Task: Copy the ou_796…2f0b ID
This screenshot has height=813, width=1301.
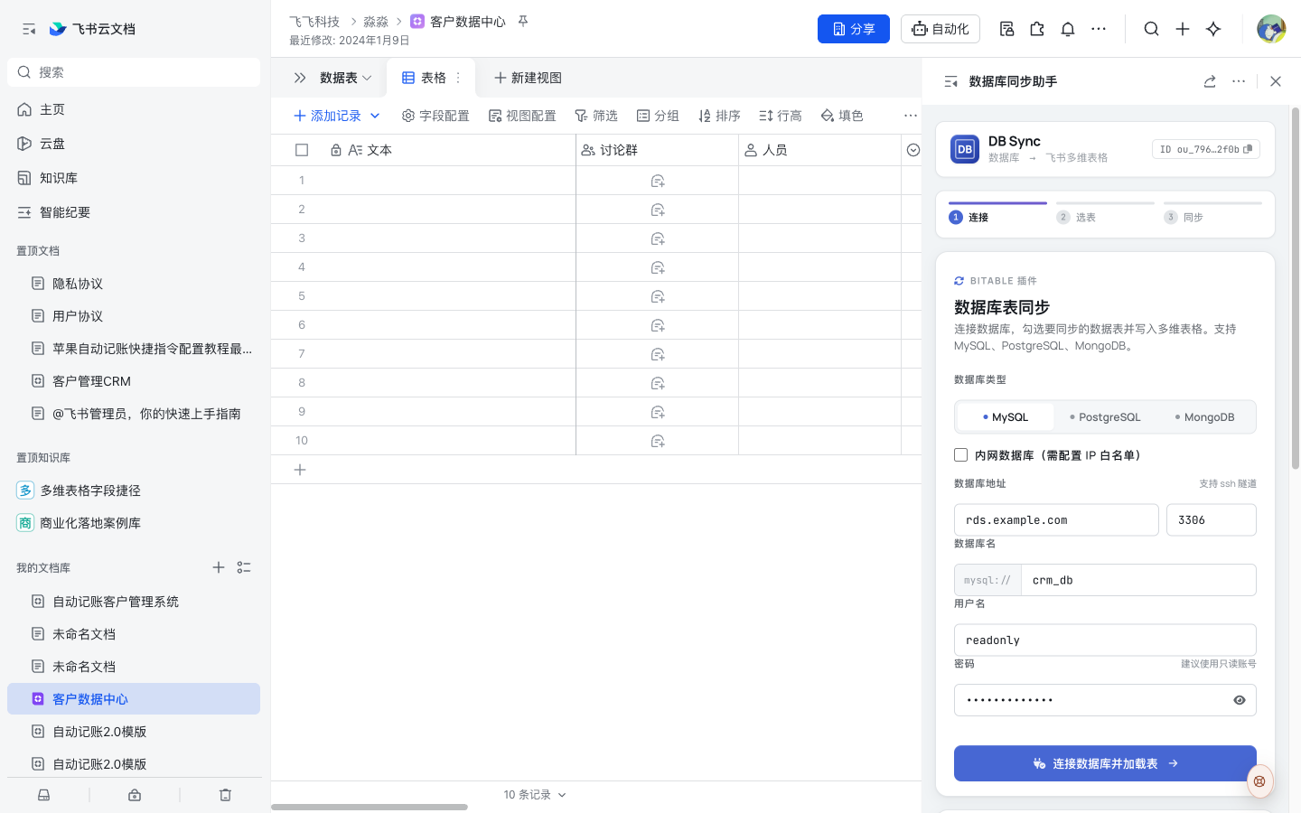Action: 1248,149
